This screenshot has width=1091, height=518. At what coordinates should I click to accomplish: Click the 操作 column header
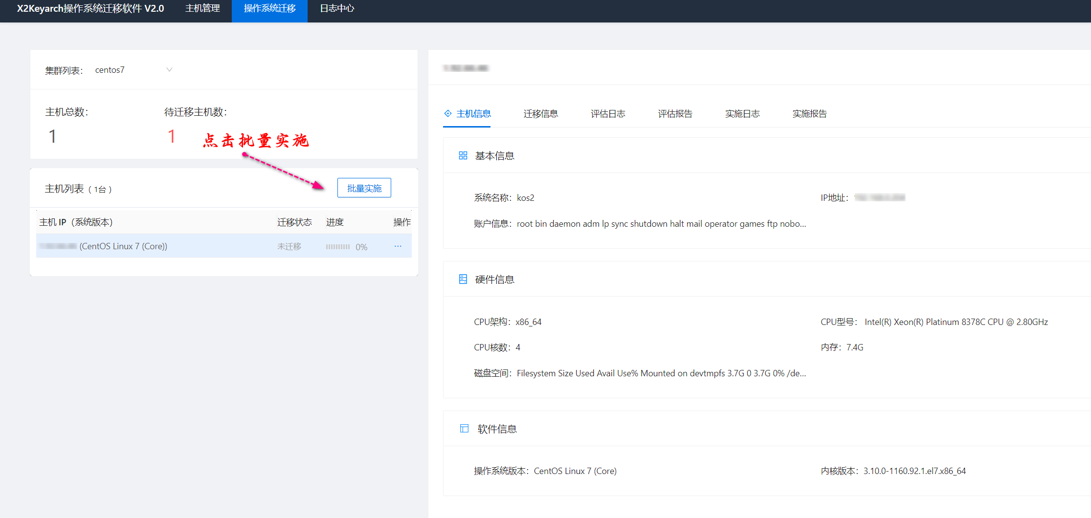(x=402, y=222)
